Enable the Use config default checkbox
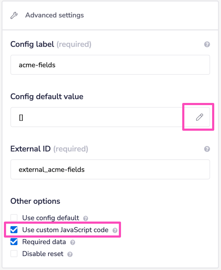221x270 pixels. [x=14, y=218]
